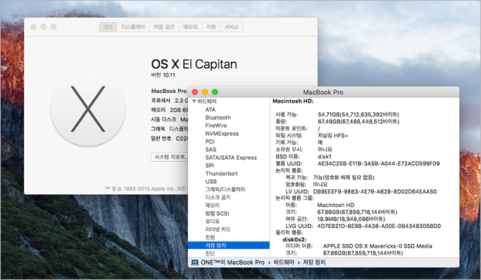Viewport: 481px width, 280px height.
Task: Select 디스크 굽기 in the sidebar
Action: click(218, 197)
